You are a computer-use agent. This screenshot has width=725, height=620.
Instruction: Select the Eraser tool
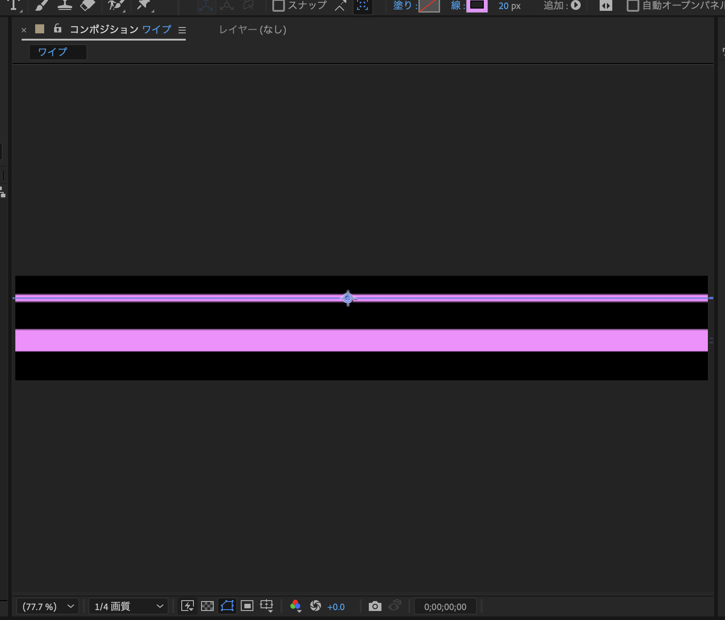point(87,5)
